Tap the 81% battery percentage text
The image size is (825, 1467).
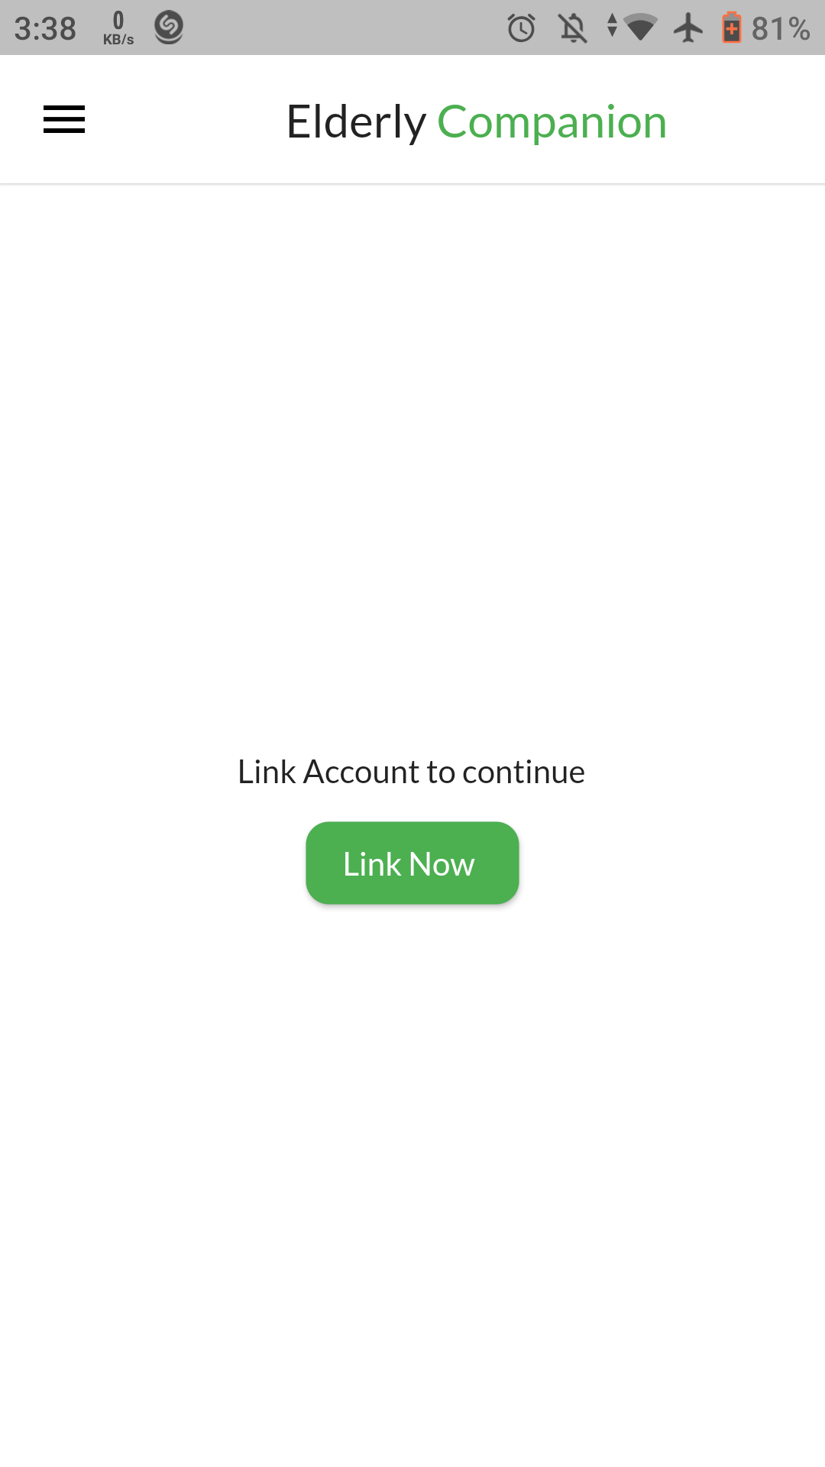tap(781, 29)
